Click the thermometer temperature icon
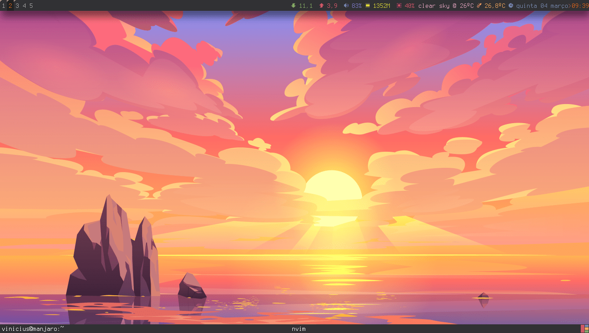This screenshot has width=589, height=333. point(479,6)
